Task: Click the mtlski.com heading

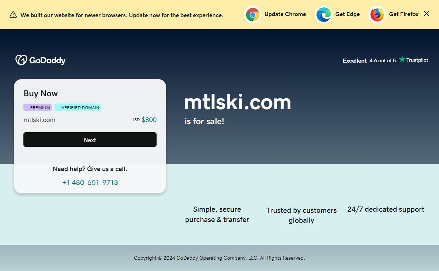Action: click(237, 102)
